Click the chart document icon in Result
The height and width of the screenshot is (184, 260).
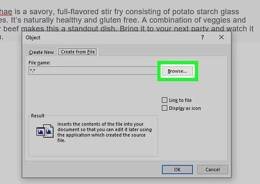click(45, 131)
